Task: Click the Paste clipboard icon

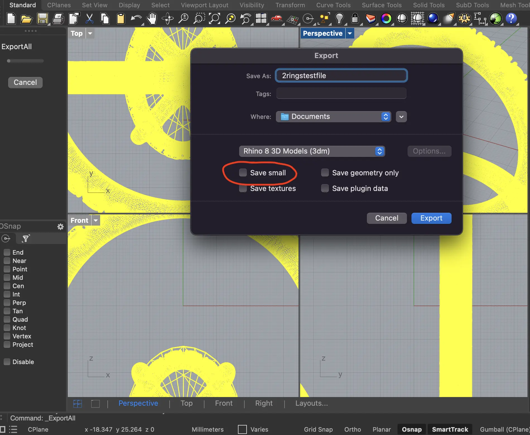Action: (x=121, y=19)
